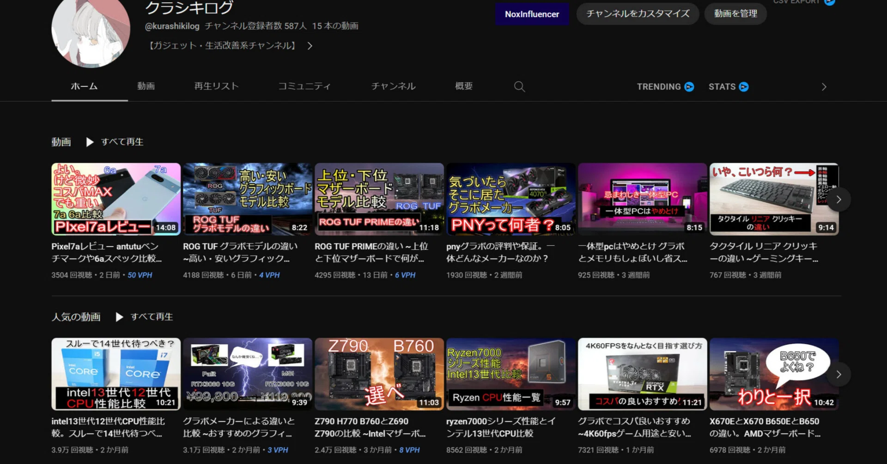Viewport: 887px width, 464px height.
Task: Click すべて再生 link in 動画 section
Action: [x=122, y=142]
